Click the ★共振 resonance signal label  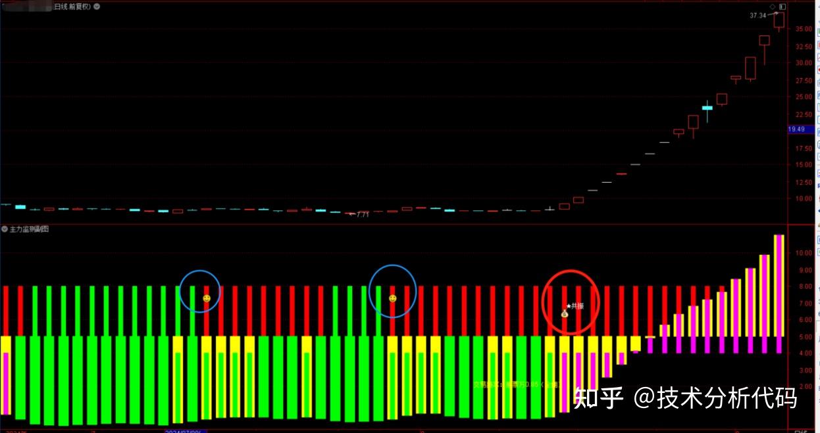[x=575, y=306]
